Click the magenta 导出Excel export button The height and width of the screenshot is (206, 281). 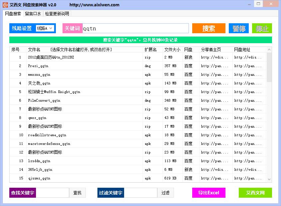209,193
